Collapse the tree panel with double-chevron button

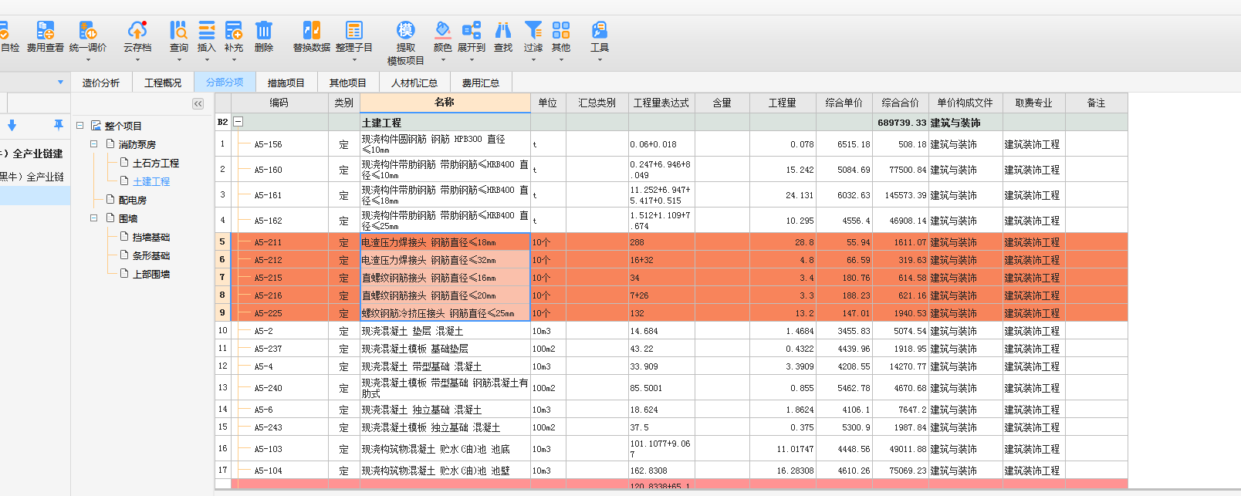[x=198, y=103]
